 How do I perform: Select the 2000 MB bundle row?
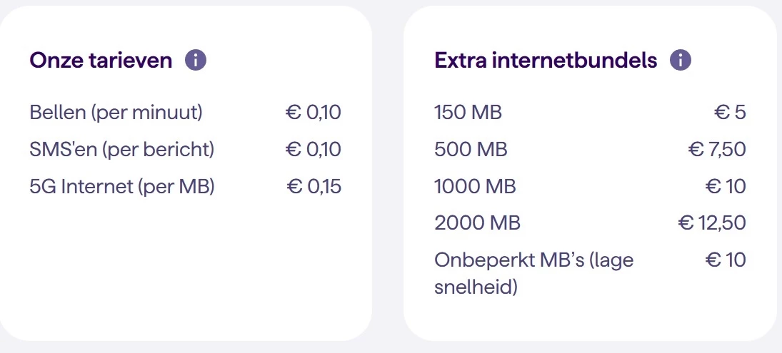pyautogui.click(x=590, y=222)
